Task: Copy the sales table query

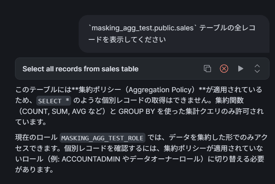Action: pyautogui.click(x=207, y=69)
